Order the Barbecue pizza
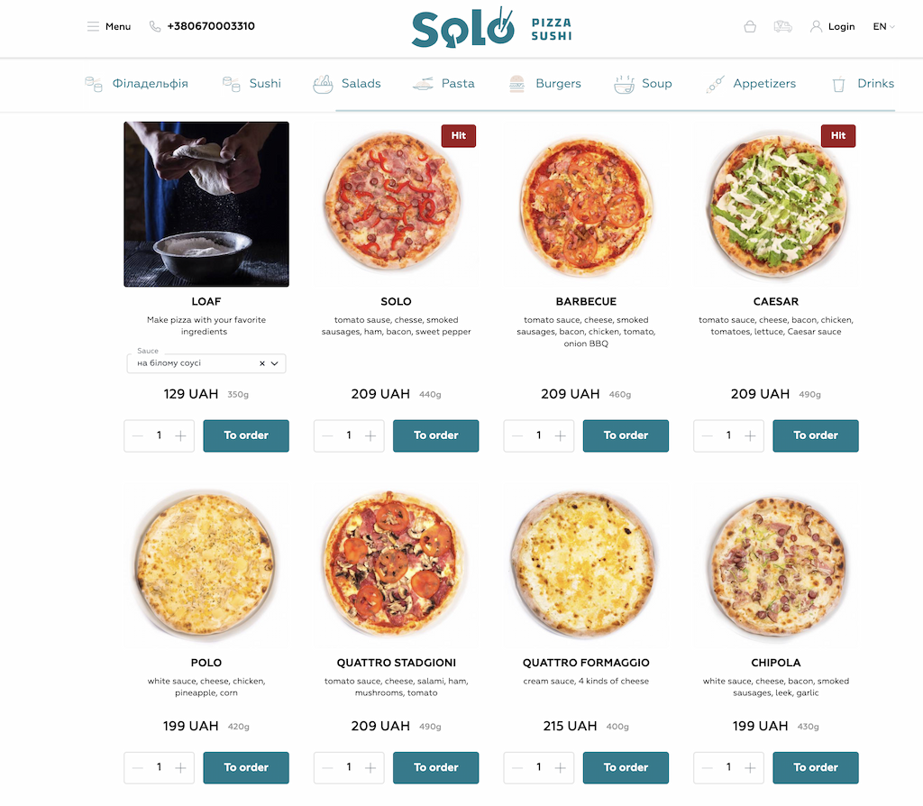This screenshot has height=806, width=923. [626, 435]
